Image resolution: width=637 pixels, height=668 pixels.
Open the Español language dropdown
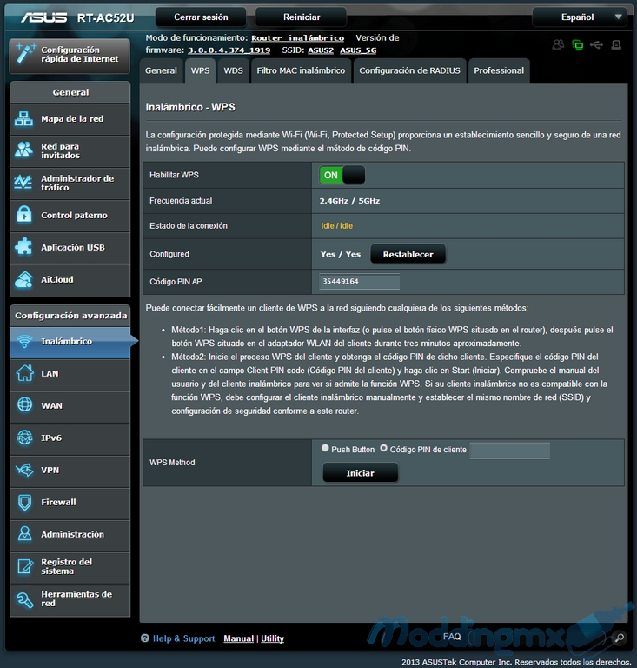(579, 17)
